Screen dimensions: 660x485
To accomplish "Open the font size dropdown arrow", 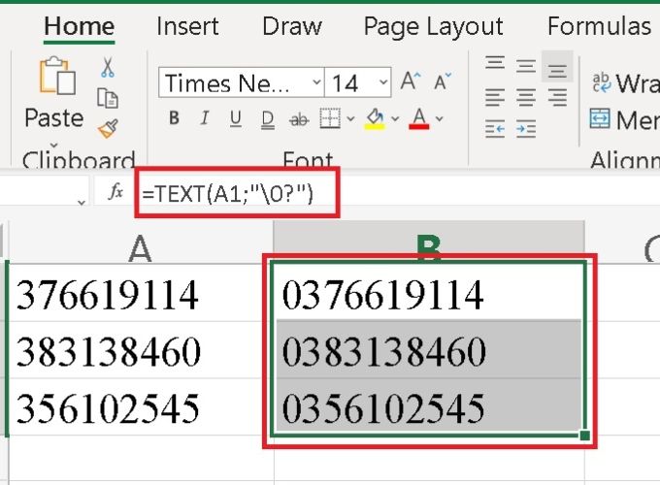I will pos(383,82).
